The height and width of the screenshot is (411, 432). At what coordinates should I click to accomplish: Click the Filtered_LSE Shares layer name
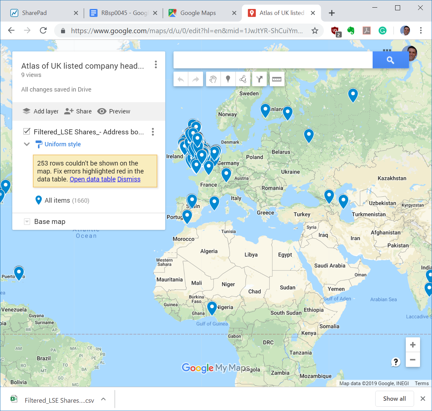pos(89,132)
